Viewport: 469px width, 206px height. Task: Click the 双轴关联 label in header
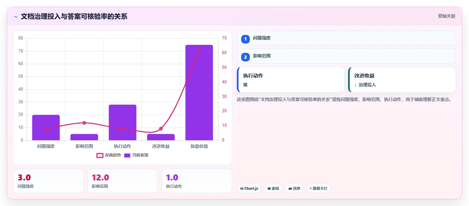(446, 16)
